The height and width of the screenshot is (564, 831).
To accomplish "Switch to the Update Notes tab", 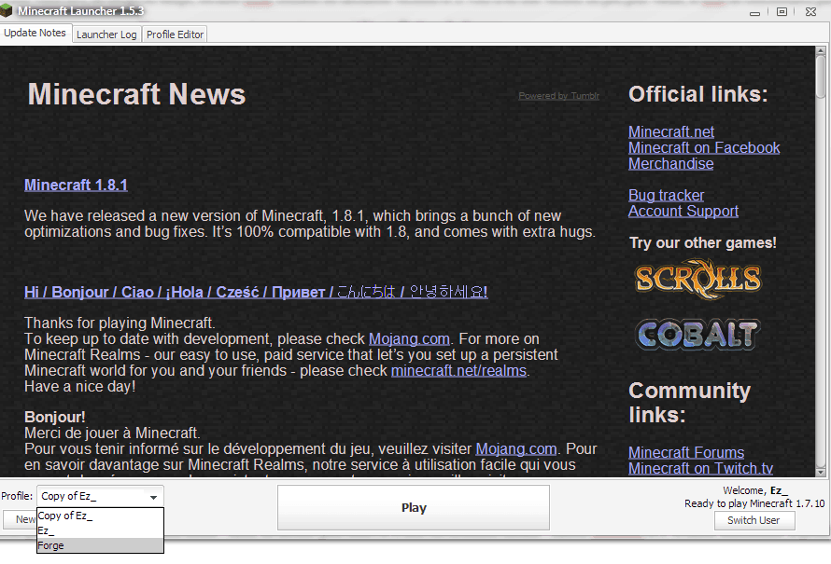I will (35, 33).
